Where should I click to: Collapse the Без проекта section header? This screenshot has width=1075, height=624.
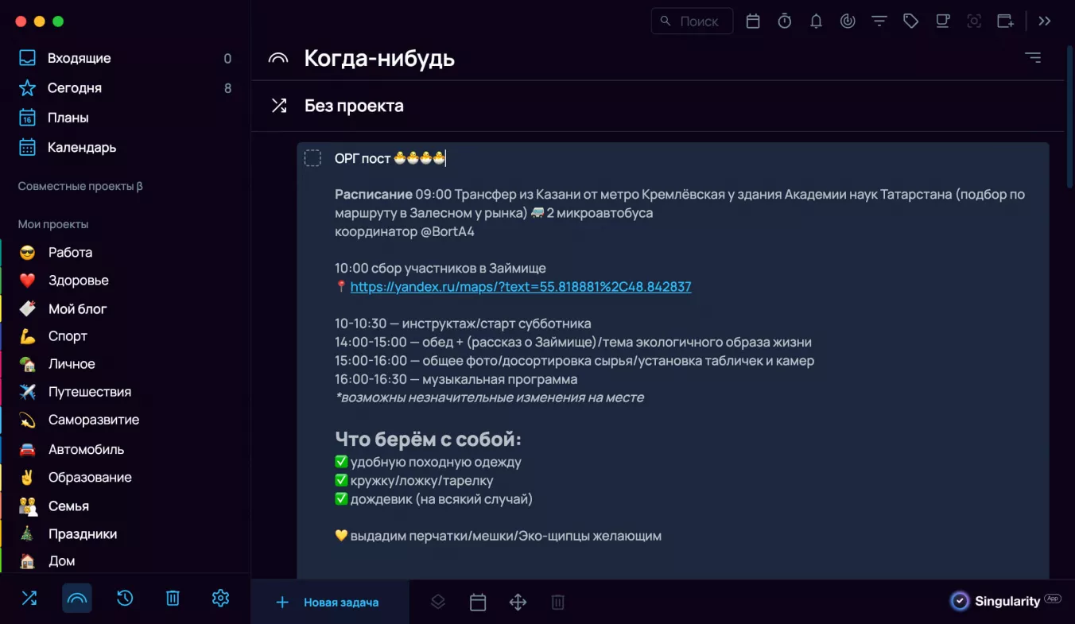(354, 106)
